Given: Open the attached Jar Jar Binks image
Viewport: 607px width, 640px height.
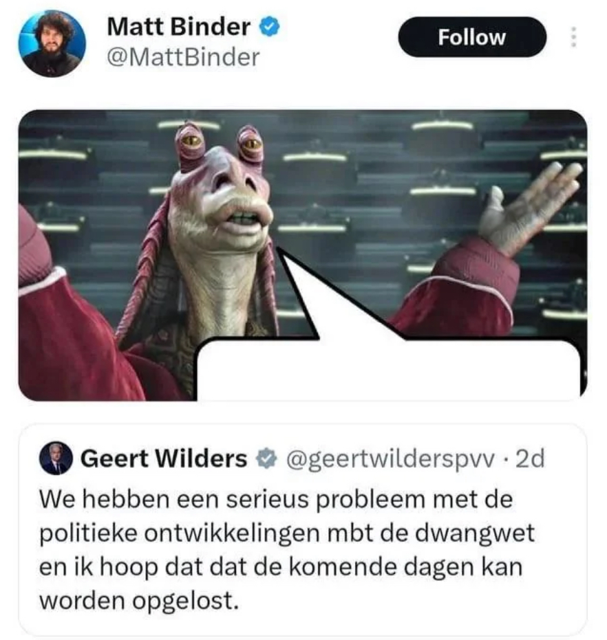Looking at the screenshot, I should pyautogui.click(x=303, y=256).
